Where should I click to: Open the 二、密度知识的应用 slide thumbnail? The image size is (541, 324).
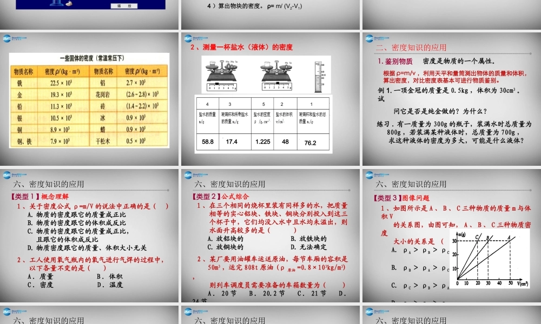452,99
